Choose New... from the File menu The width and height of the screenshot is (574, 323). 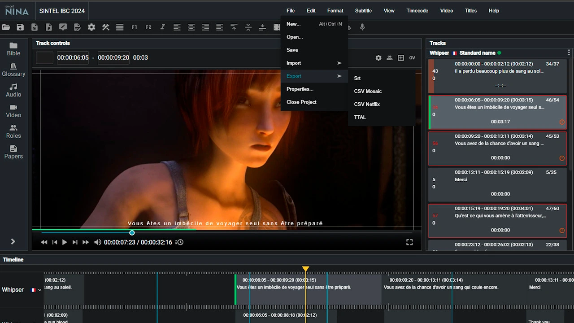click(314, 24)
